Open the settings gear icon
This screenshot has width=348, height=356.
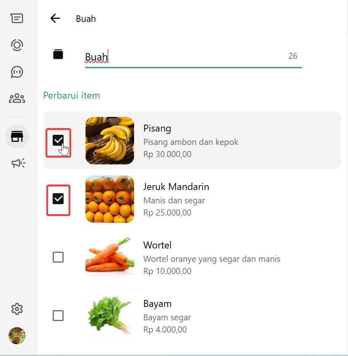(x=17, y=309)
